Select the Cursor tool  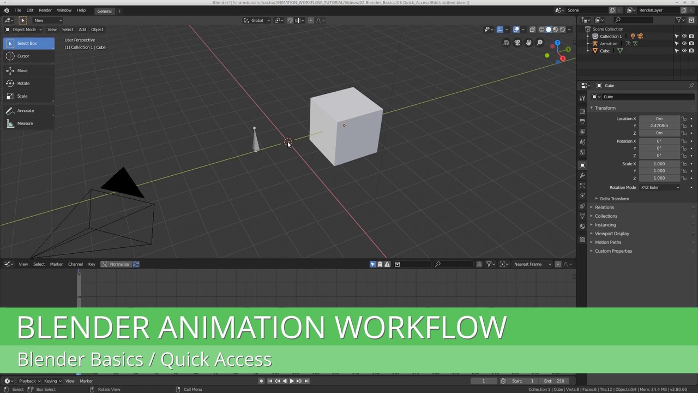28,56
